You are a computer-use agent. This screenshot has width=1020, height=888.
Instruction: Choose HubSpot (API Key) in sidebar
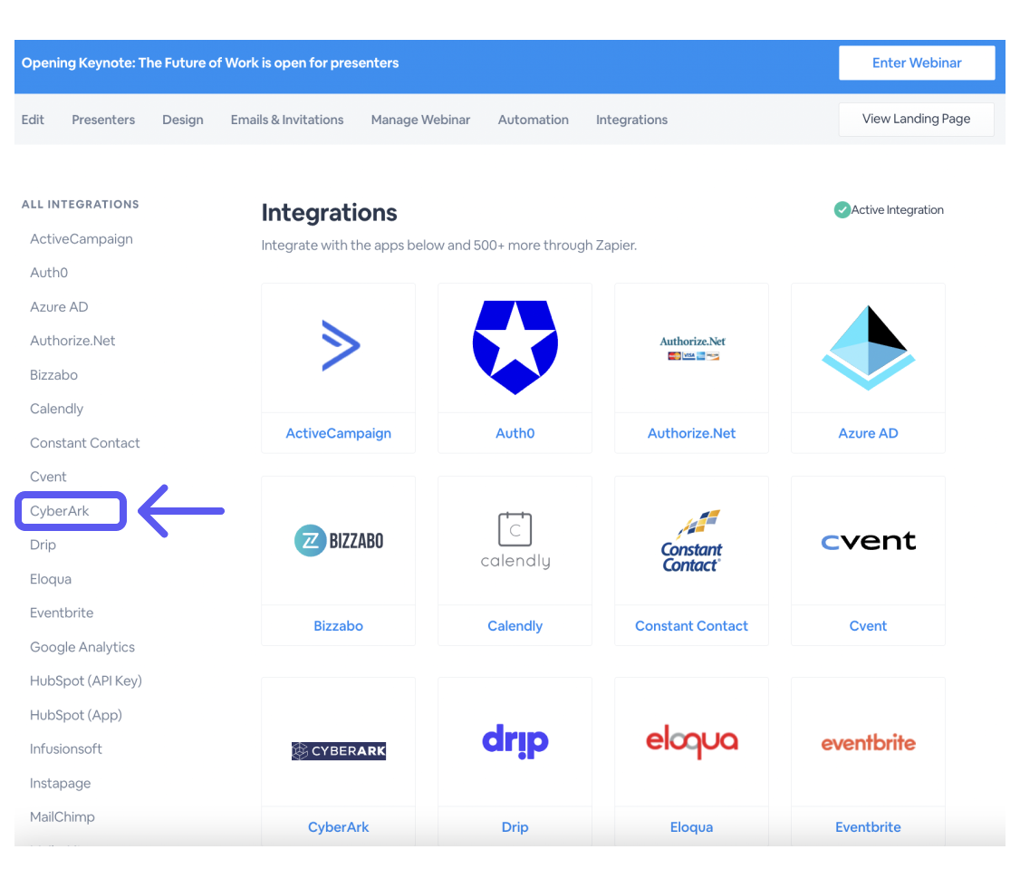86,680
